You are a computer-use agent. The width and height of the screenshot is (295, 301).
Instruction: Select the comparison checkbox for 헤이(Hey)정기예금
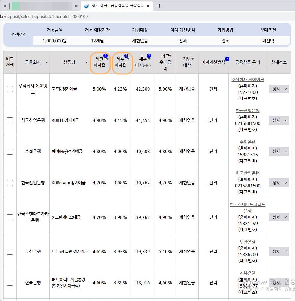point(10,151)
